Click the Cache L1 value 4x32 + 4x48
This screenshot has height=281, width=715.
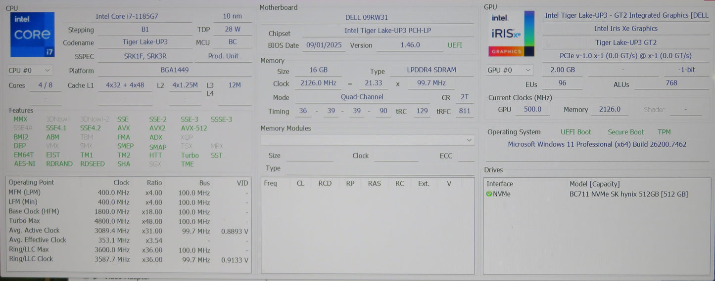coord(125,85)
